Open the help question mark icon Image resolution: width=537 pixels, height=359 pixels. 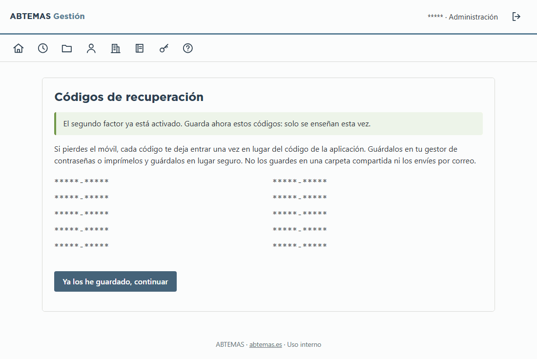click(x=187, y=48)
